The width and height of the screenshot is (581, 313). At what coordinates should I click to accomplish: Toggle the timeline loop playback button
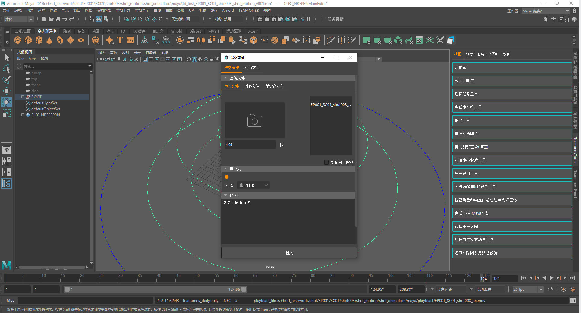pyautogui.click(x=550, y=289)
